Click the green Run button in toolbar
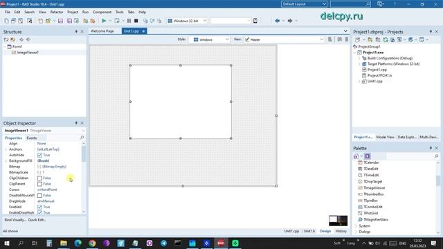Viewport: 443px width, 249px height. tap(104, 21)
